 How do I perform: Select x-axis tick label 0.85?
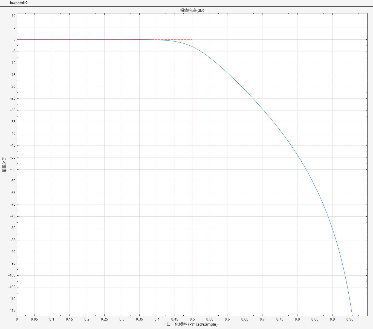click(315, 319)
